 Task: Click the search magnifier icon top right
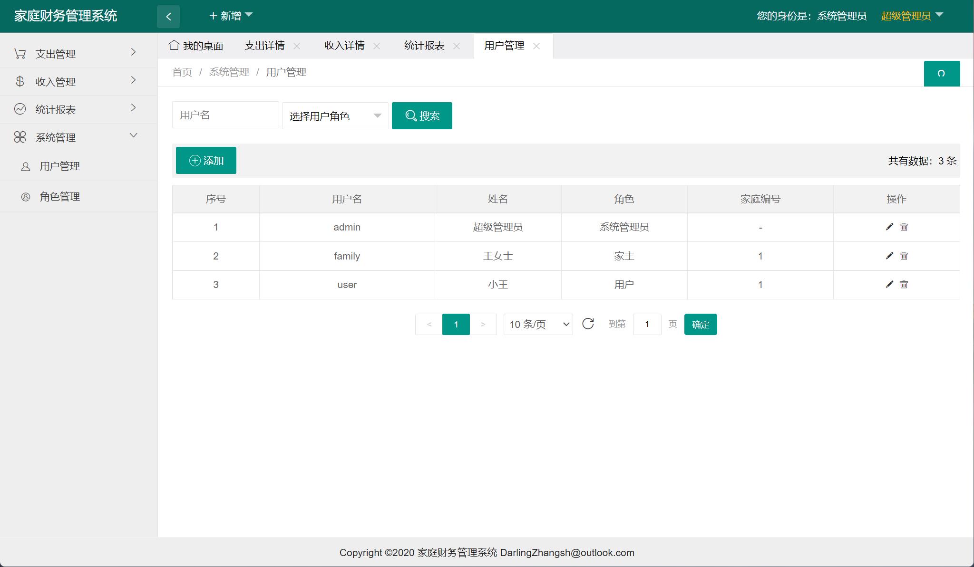[x=942, y=74]
